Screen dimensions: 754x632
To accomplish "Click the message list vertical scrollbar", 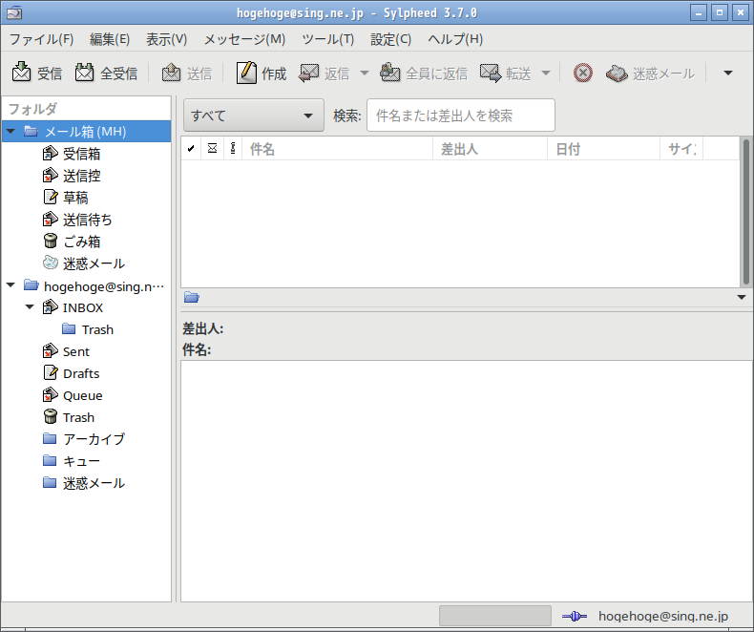I will [745, 212].
